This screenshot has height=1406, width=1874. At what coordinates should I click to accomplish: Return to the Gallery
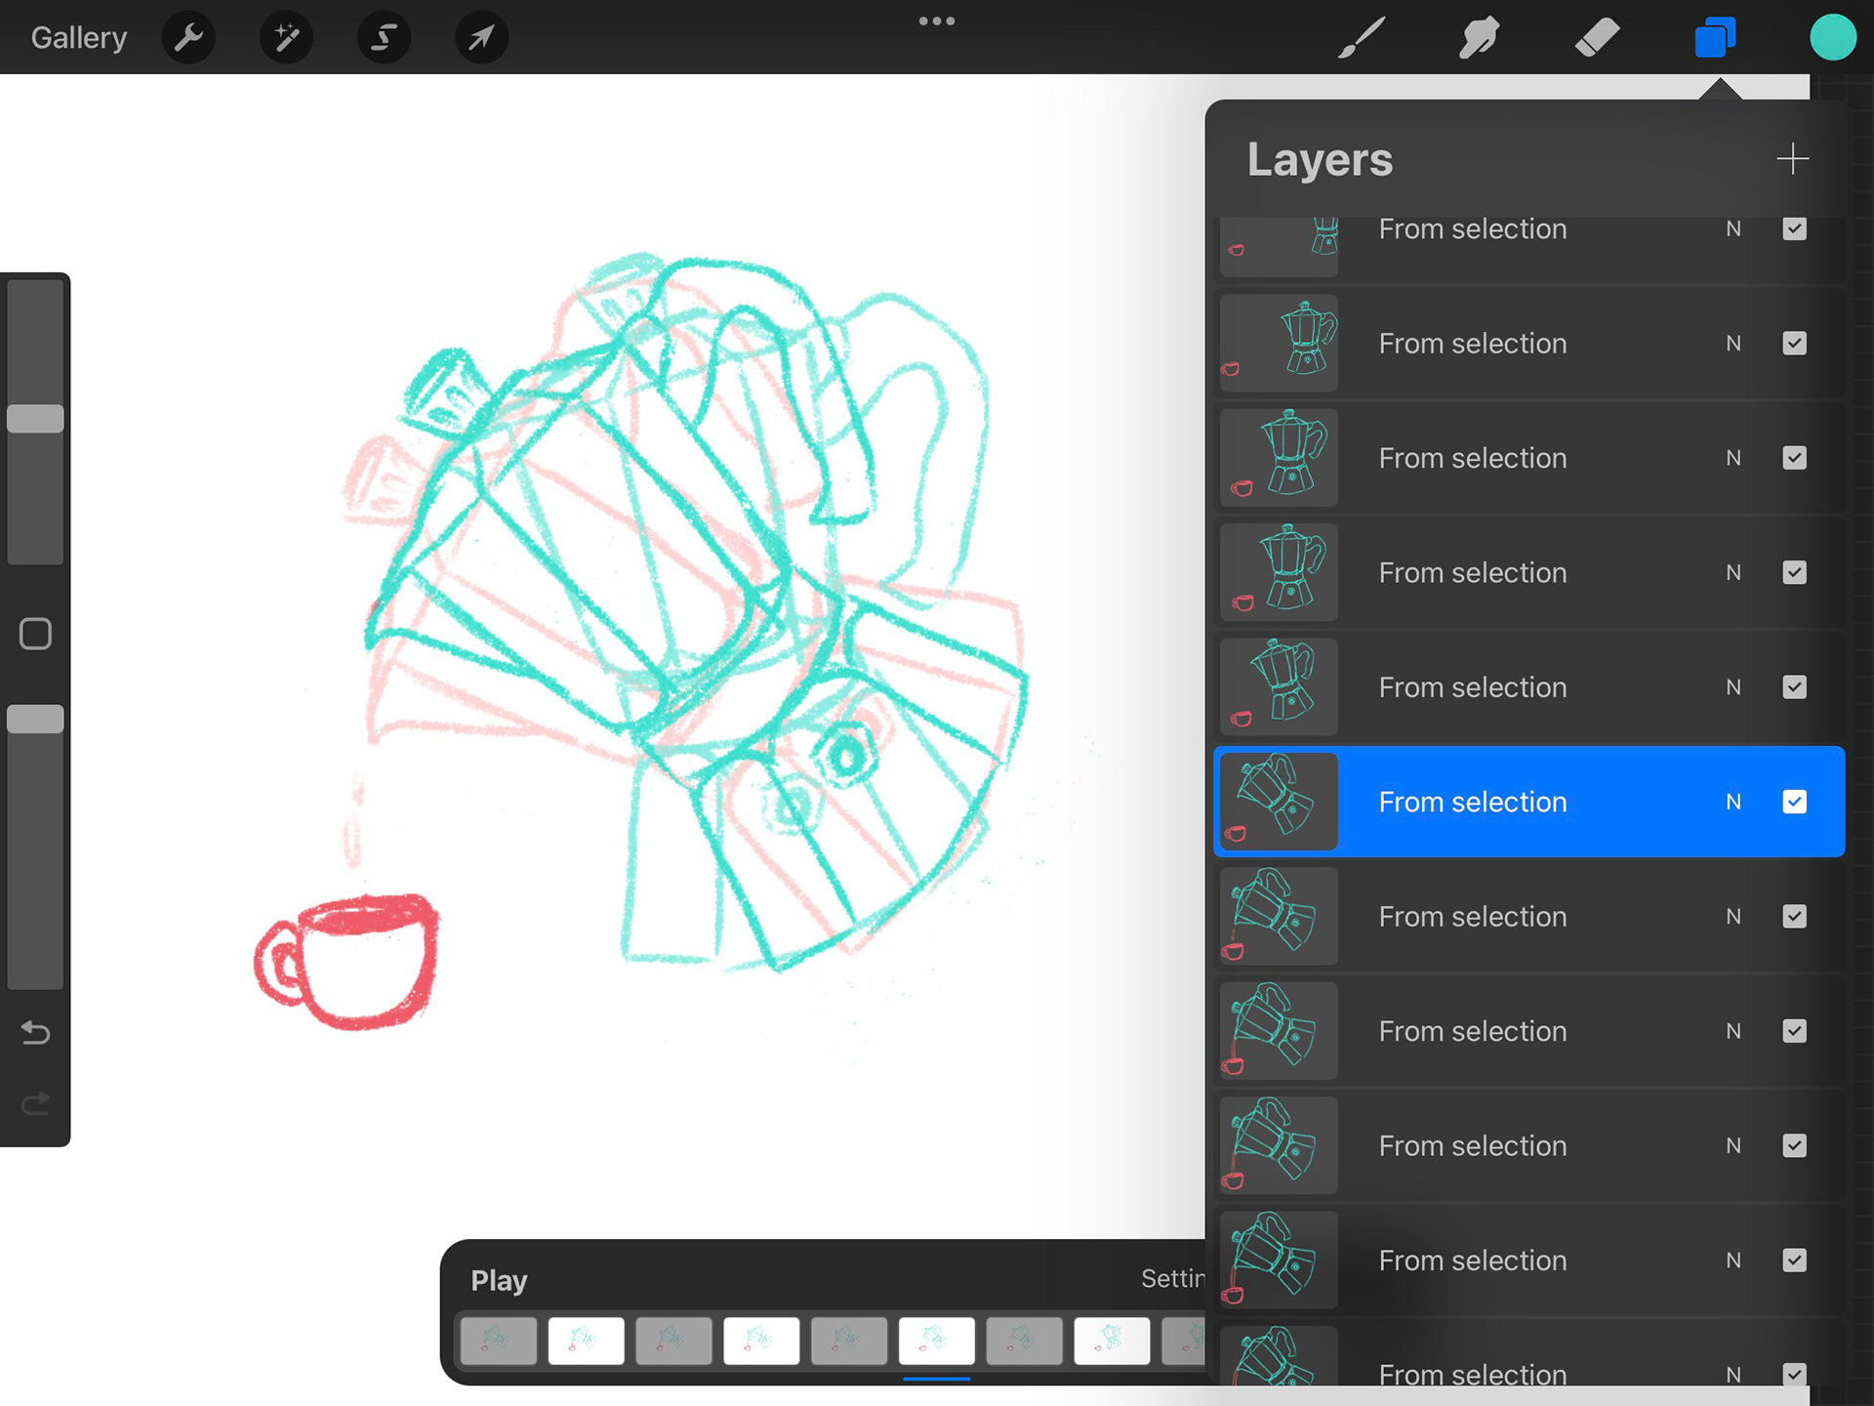coord(79,38)
